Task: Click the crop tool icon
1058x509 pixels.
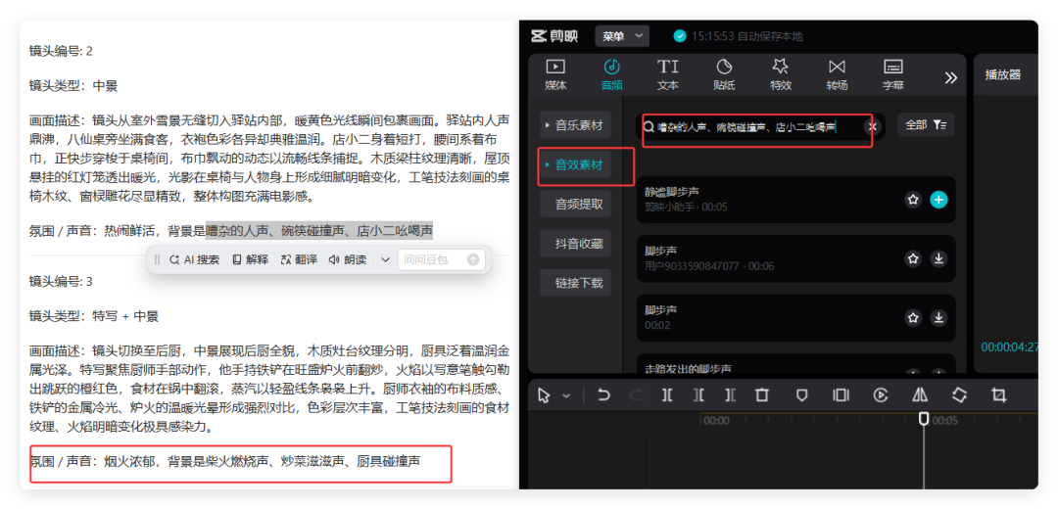Action: pos(998,395)
